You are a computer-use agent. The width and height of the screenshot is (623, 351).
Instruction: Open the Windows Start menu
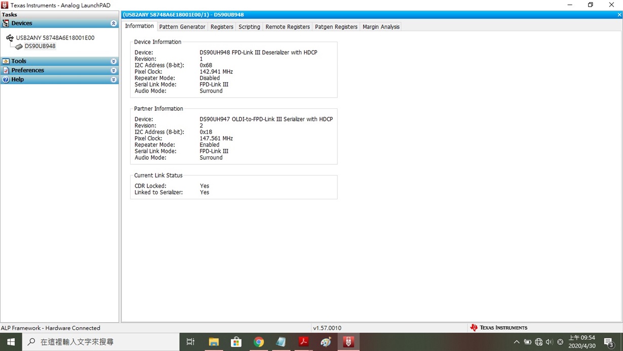10,342
